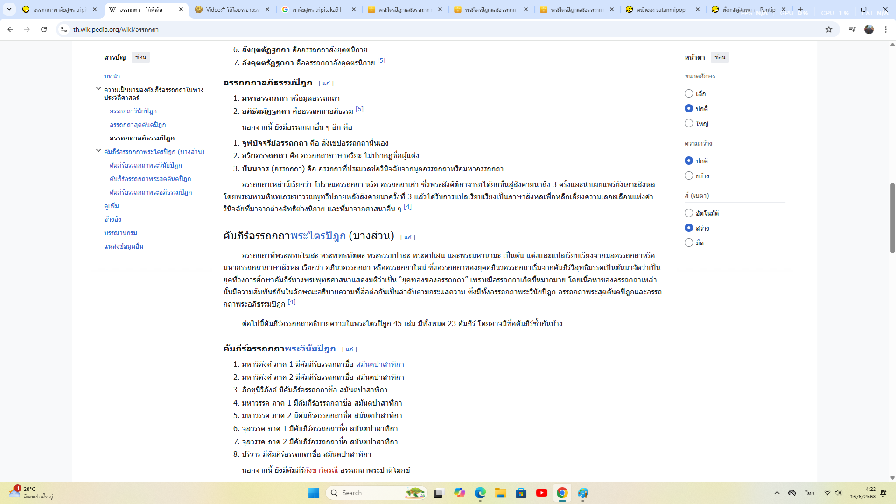
Task: Bookmark this page with the star icon
Action: click(829, 29)
